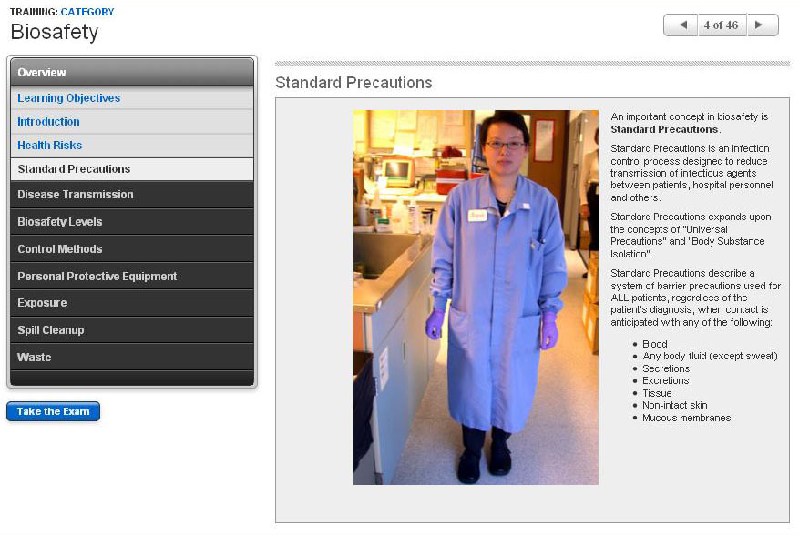Screen dimensions: 799x535
Task: Click the lab coat photo
Action: pos(476,298)
